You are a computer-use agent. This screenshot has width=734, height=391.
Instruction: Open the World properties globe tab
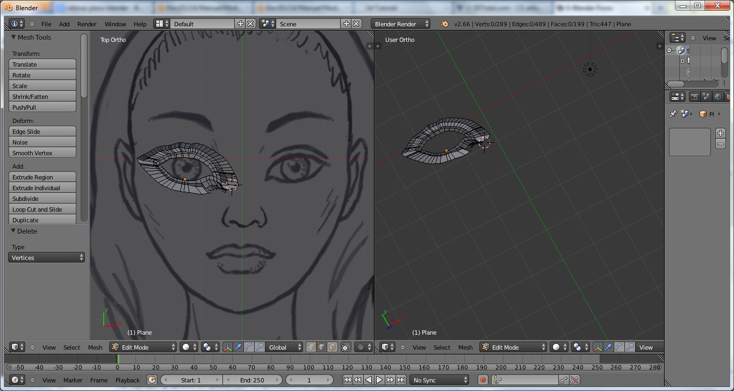(717, 97)
